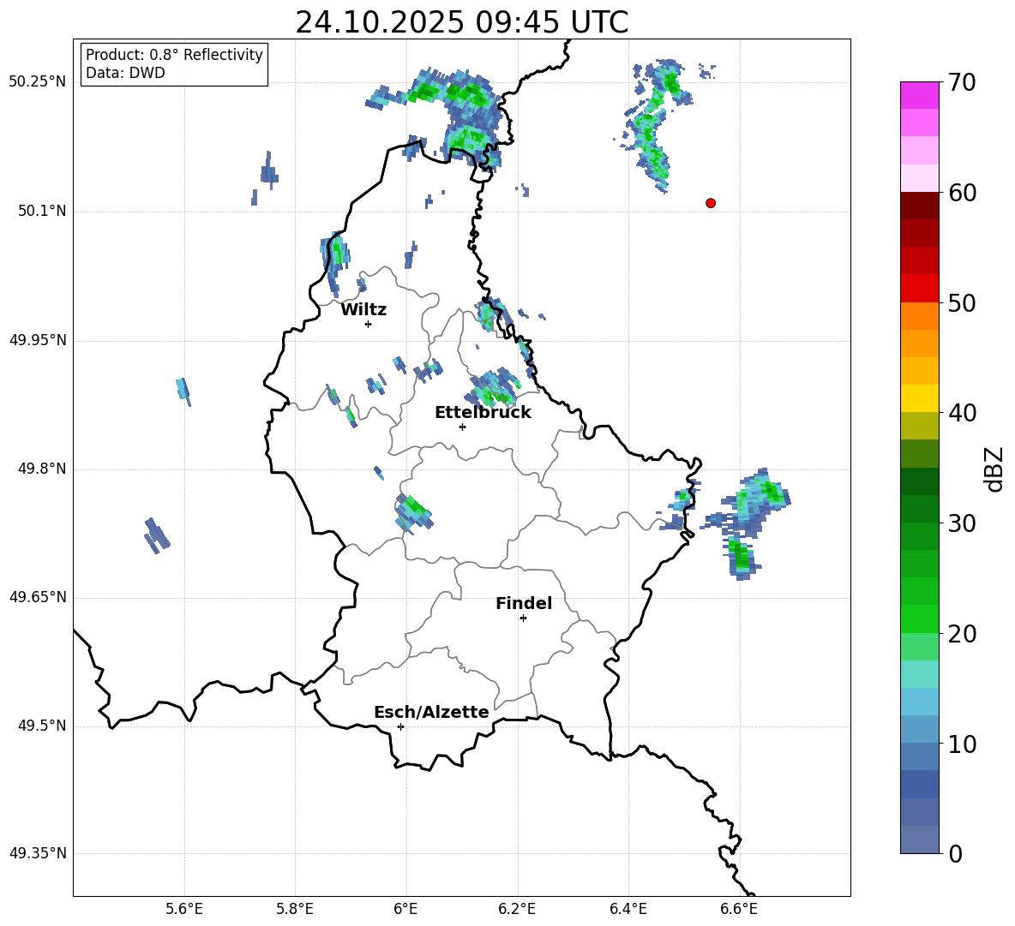Click the Ettelbruck cross marker
The height and width of the screenshot is (926, 1015).
[462, 427]
